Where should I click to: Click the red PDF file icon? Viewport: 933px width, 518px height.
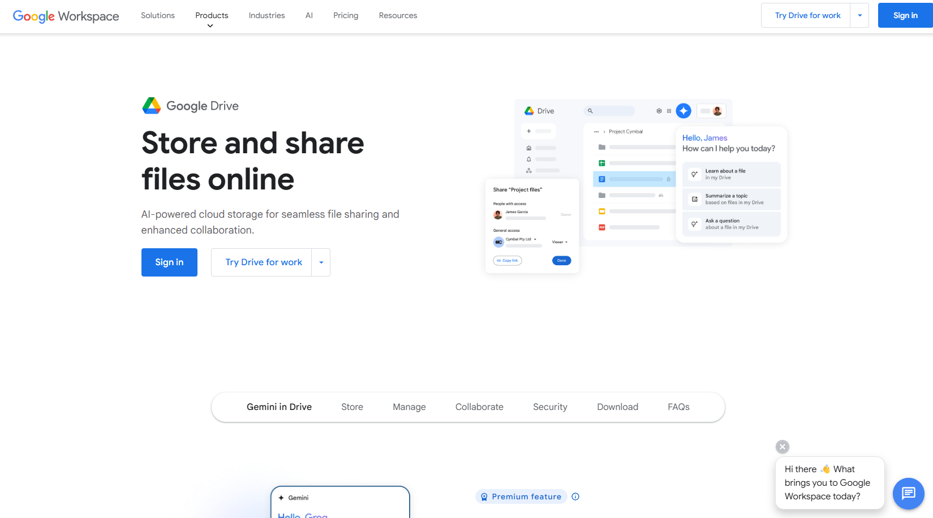[x=602, y=227]
